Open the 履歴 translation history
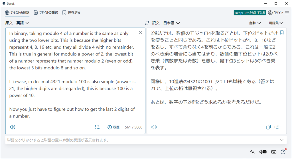Viewport: 292px width, 159px height. pyautogui.click(x=113, y=127)
